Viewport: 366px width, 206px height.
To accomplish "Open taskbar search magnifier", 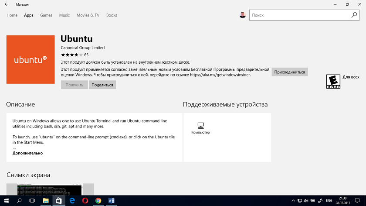I will click(19, 201).
